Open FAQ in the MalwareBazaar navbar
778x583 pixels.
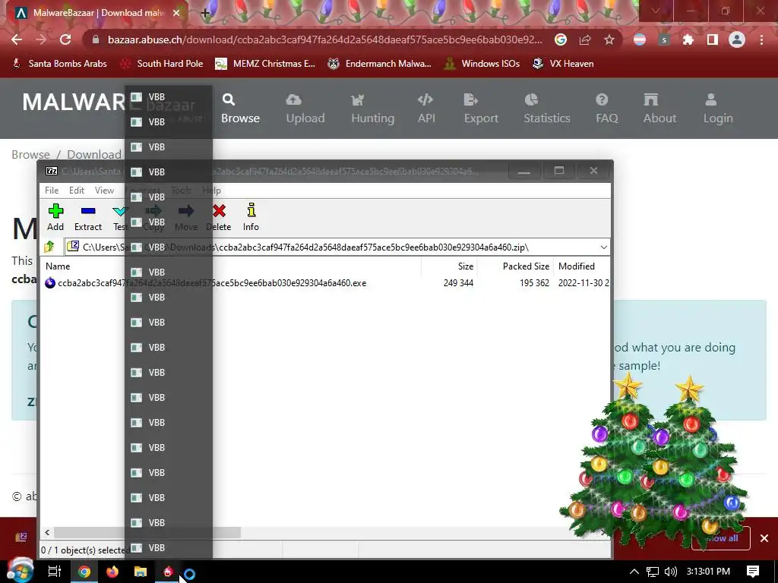[x=606, y=109]
